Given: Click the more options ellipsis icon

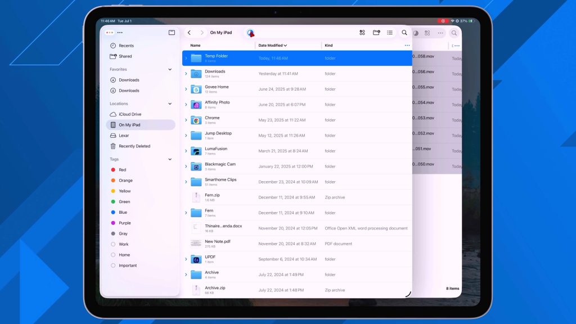Looking at the screenshot, I should click(441, 33).
